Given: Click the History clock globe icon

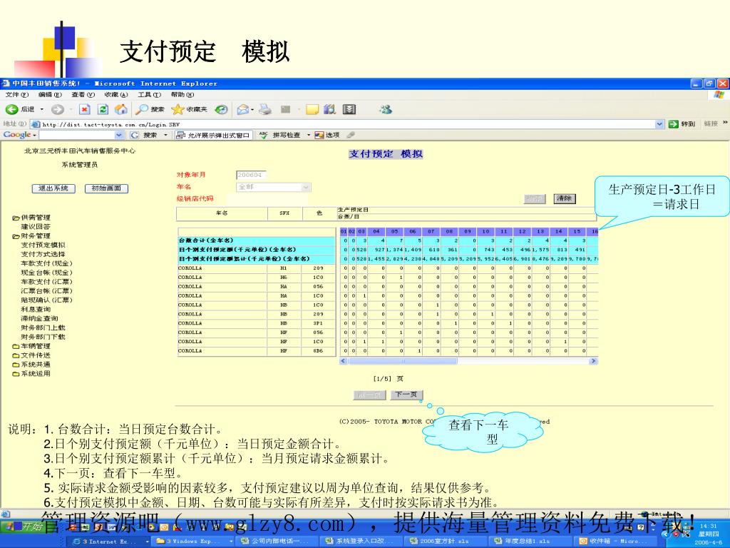Looking at the screenshot, I should [221, 109].
